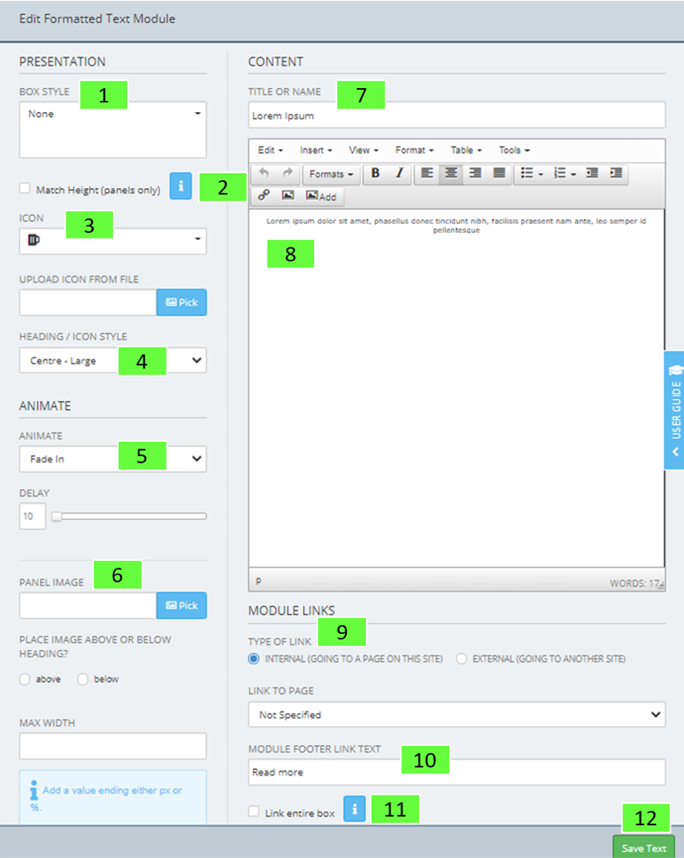The image size is (684, 858).
Task: Toggle italic formatting
Action: tap(399, 174)
